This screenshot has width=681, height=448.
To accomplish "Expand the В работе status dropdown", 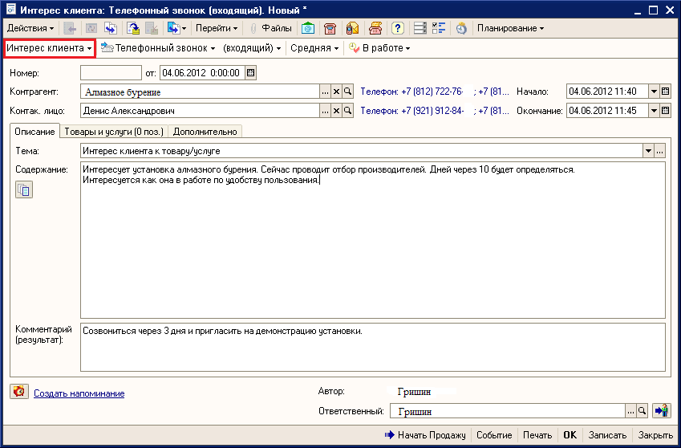I will [379, 48].
